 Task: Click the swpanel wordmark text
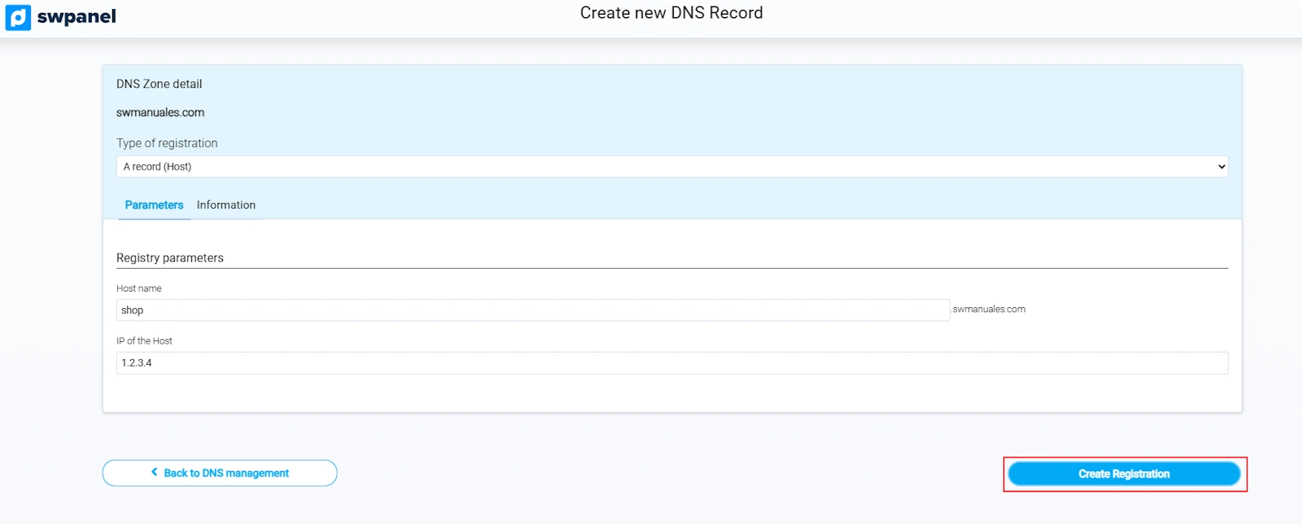76,17
